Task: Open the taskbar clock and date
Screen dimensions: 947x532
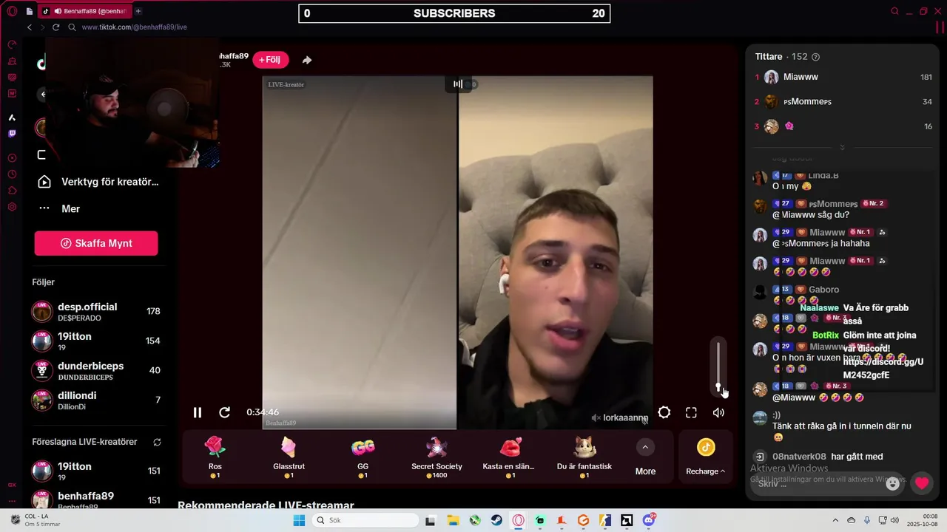Action: point(923,520)
